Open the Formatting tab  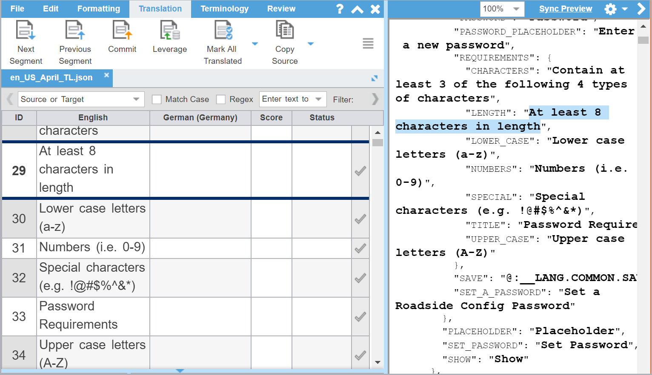tap(98, 9)
